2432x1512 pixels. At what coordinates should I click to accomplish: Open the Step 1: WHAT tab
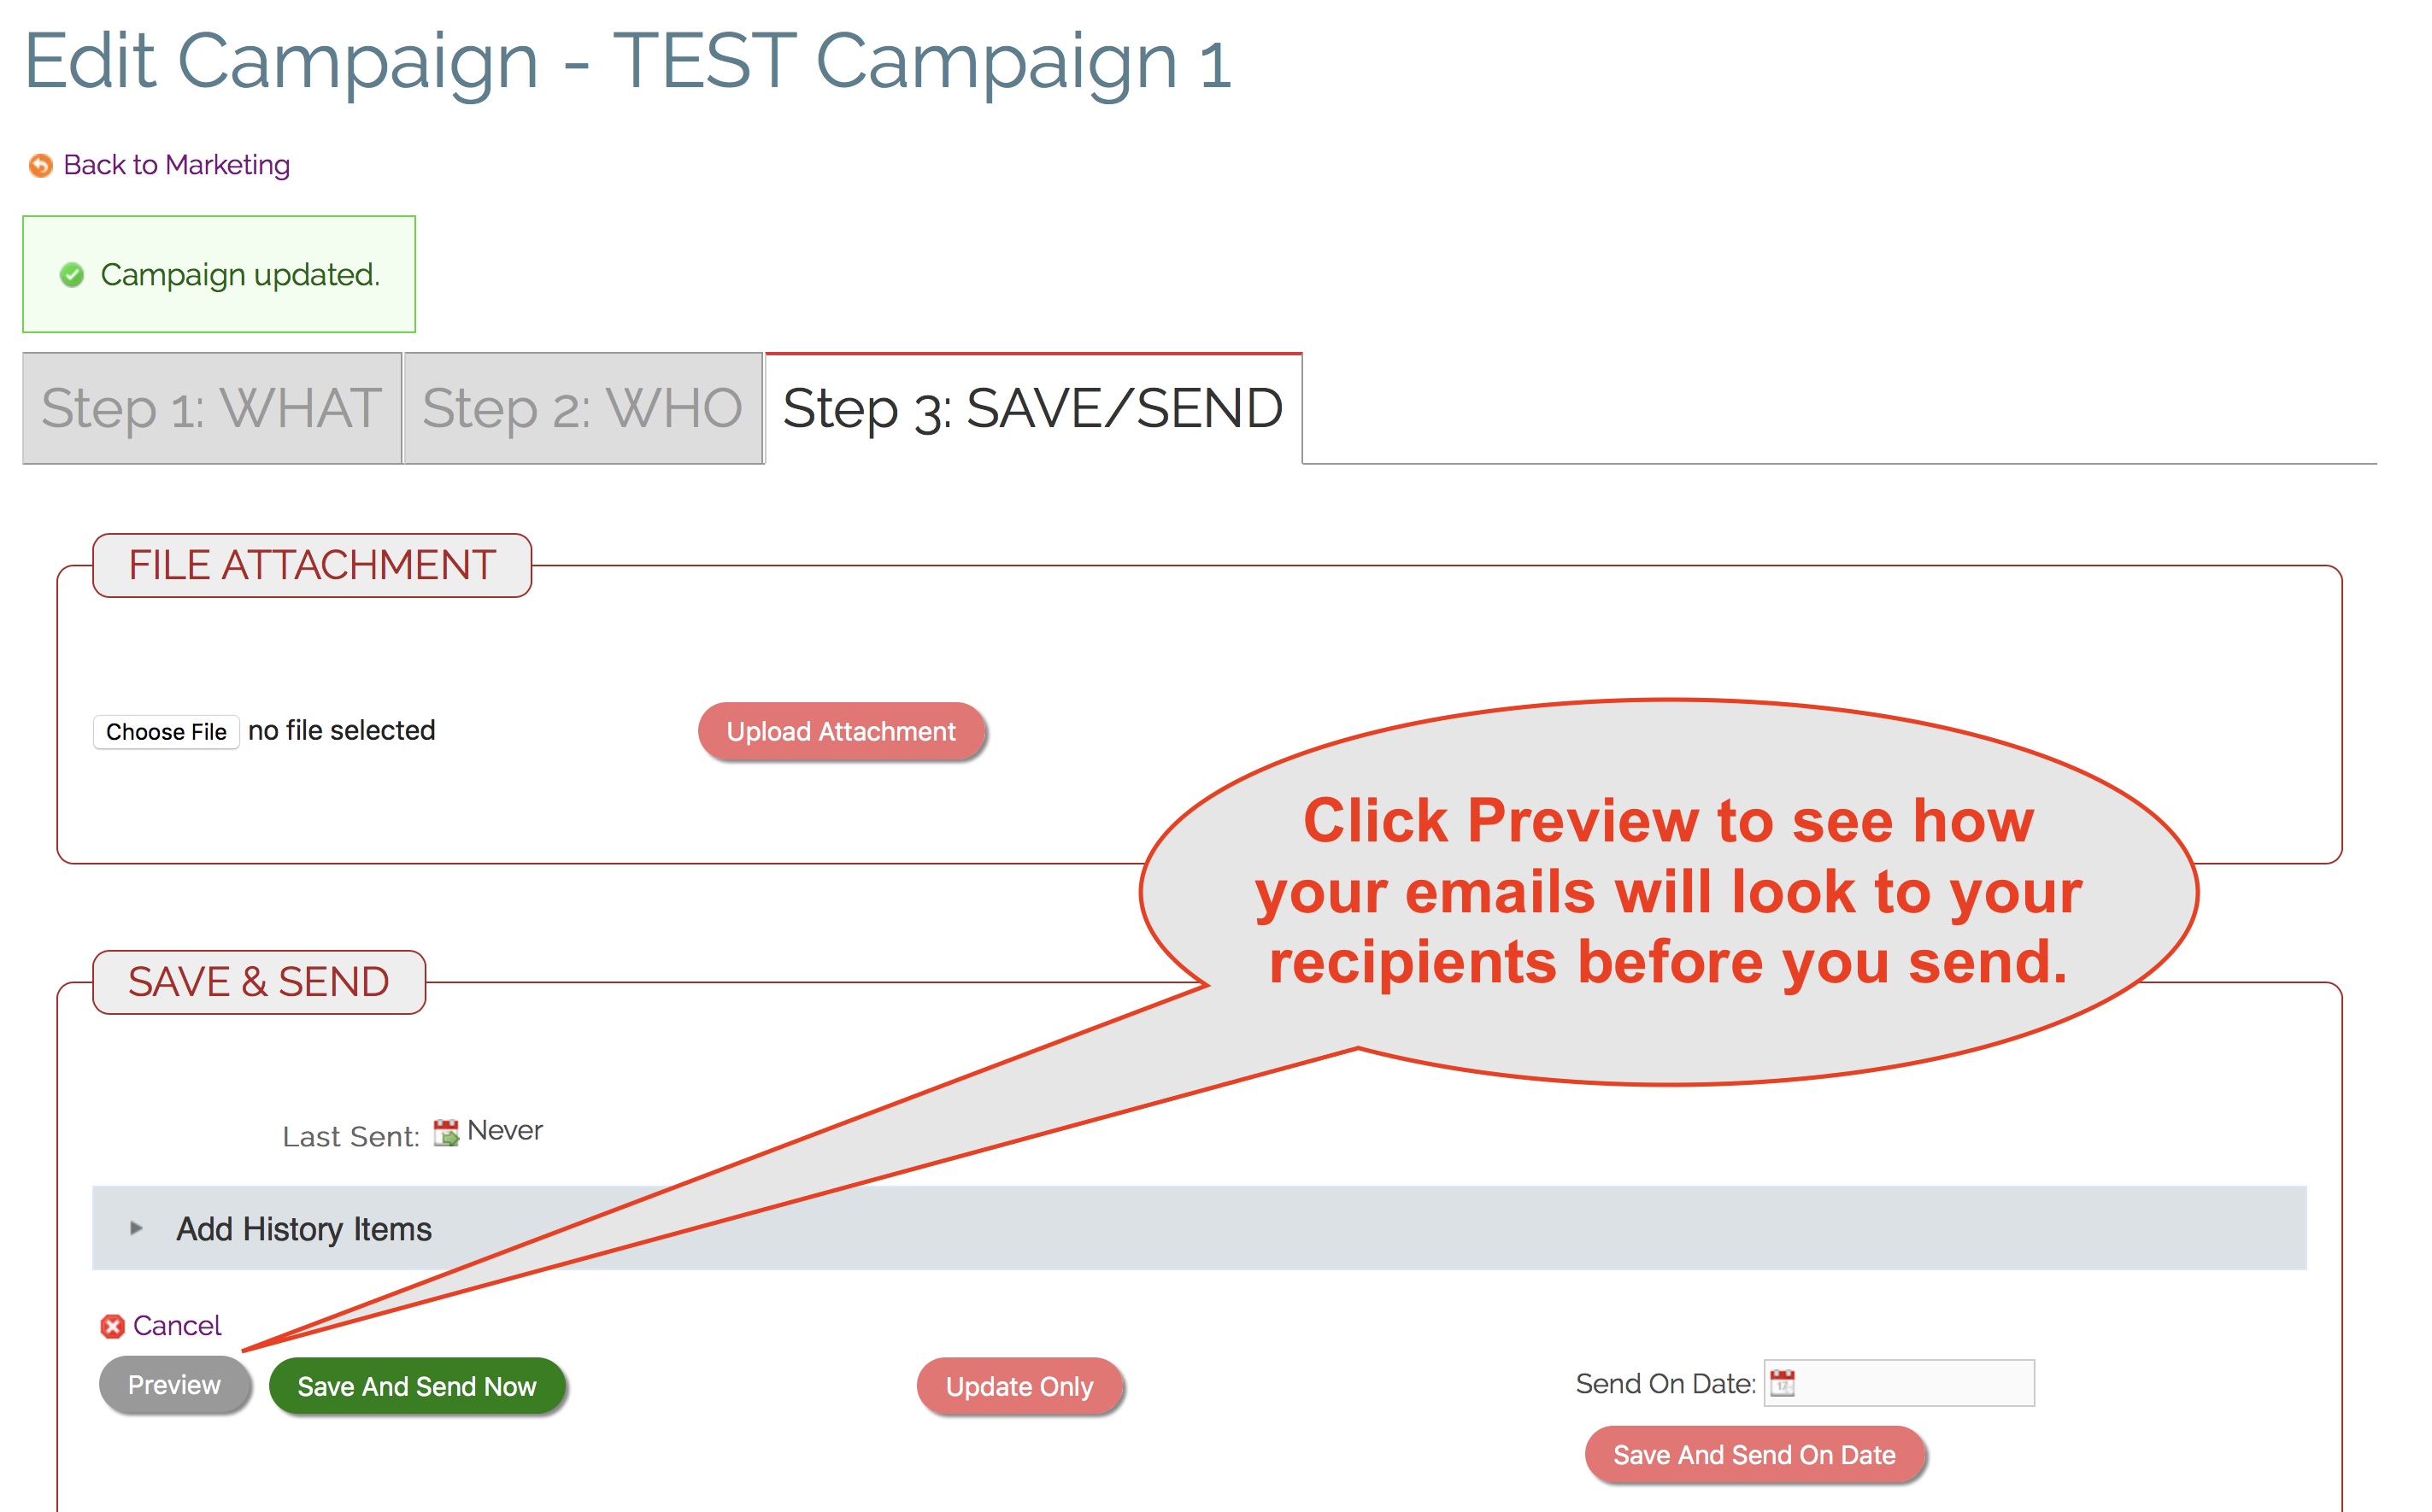(x=211, y=408)
